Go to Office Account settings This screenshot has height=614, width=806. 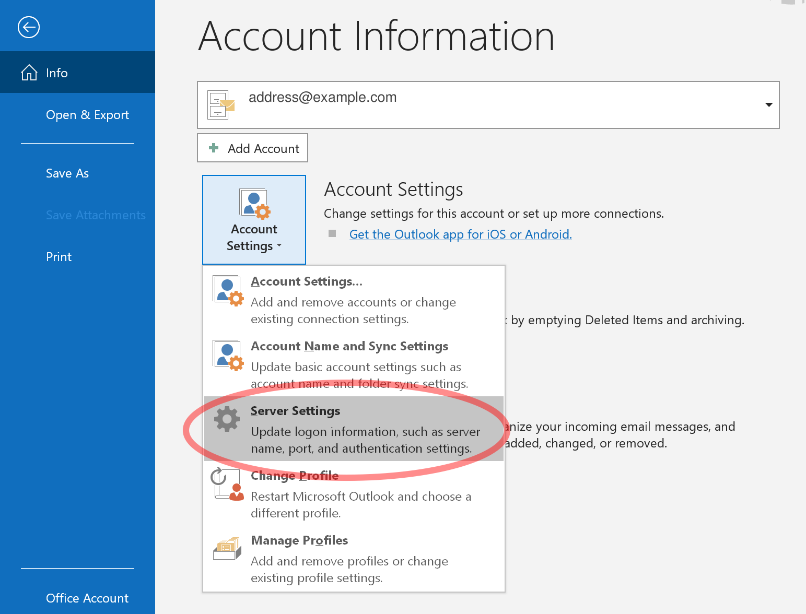pos(87,598)
